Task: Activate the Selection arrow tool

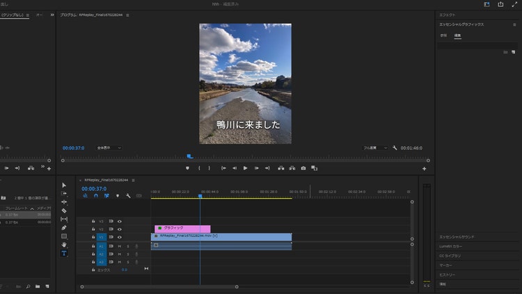Action: click(x=64, y=185)
